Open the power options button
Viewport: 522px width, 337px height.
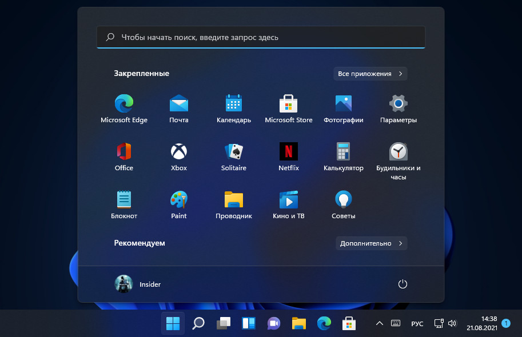402,284
